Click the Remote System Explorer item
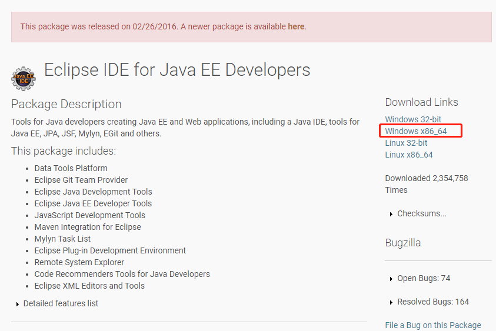 (x=79, y=262)
